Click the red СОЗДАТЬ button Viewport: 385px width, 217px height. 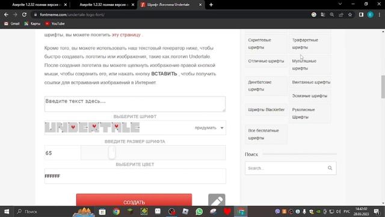134,200
